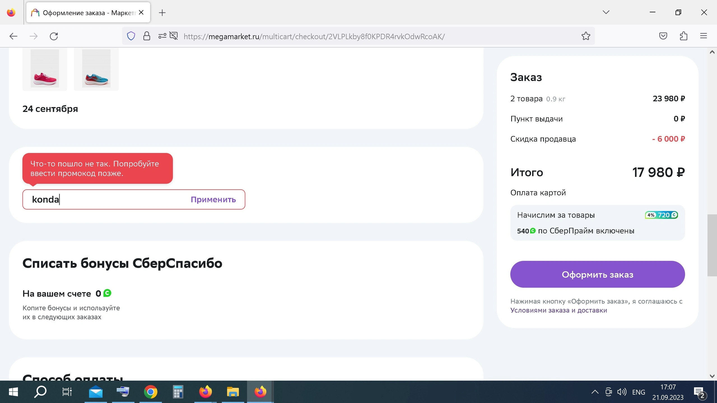Open the Extensions puzzle icon
The image size is (717, 403).
(683, 36)
